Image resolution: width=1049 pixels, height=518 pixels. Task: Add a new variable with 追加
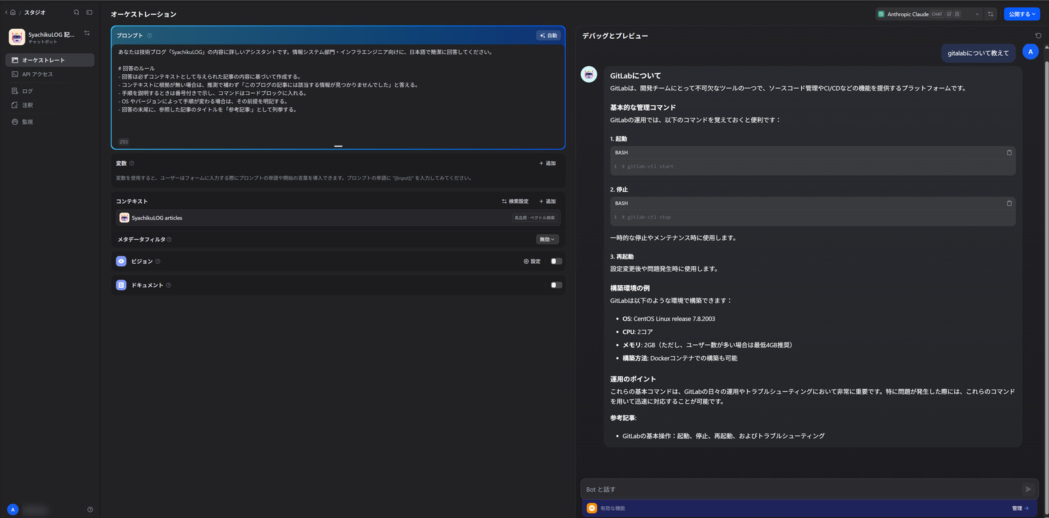coord(547,163)
